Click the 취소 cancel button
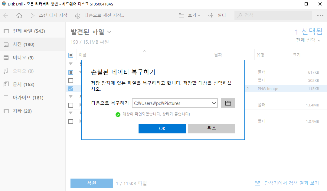This screenshot has width=327, height=191. tap(212, 129)
